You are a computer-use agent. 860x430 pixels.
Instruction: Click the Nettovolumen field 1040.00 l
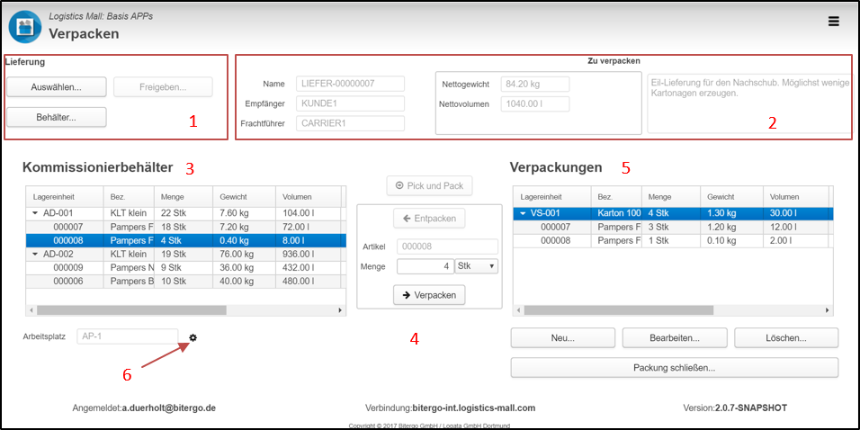[534, 103]
